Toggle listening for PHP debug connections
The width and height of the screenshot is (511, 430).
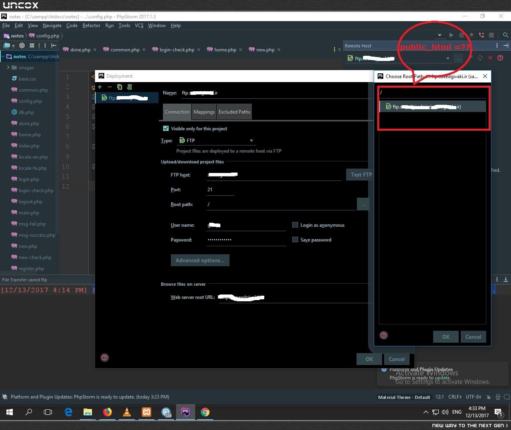click(x=481, y=35)
